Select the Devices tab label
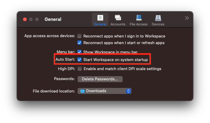Image resolution: width=210 pixels, height=123 pixels. click(158, 24)
